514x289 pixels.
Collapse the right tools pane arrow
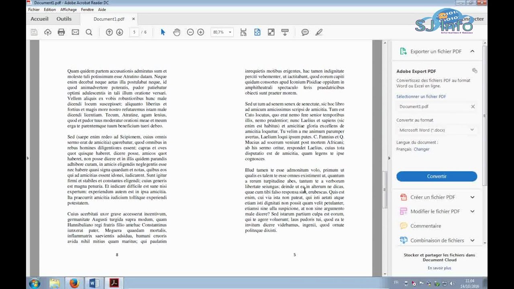pyautogui.click(x=389, y=158)
